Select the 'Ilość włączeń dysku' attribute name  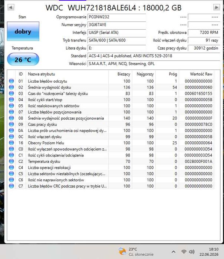tap(45, 137)
